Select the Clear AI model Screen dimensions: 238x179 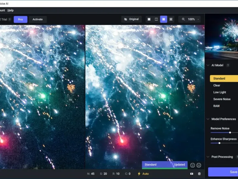click(x=217, y=85)
